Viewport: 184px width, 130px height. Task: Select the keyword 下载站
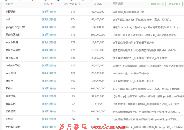click(x=9, y=89)
